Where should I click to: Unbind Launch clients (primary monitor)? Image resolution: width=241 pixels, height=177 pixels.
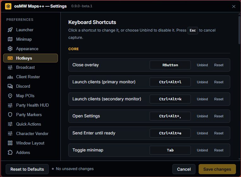click(202, 82)
